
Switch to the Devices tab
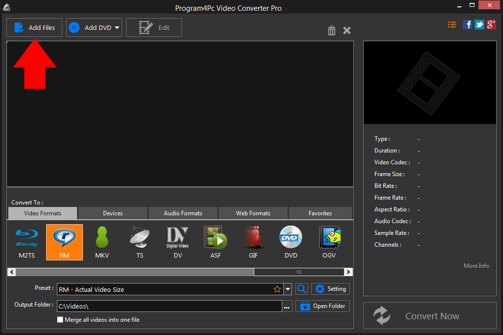click(x=112, y=213)
